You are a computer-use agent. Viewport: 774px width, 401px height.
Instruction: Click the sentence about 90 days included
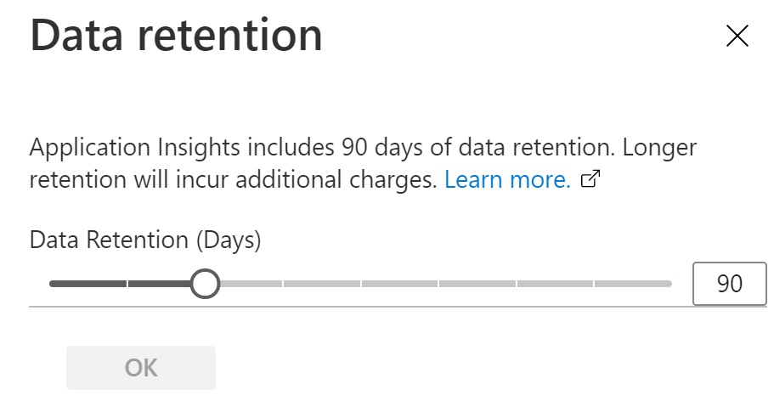pyautogui.click(x=323, y=148)
